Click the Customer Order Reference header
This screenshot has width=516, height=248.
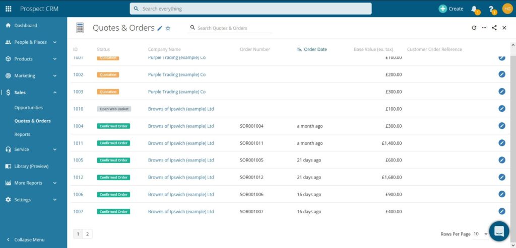point(434,50)
